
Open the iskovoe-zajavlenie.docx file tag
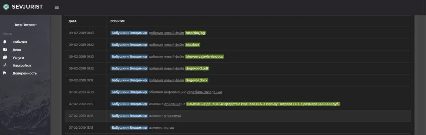[204, 57]
